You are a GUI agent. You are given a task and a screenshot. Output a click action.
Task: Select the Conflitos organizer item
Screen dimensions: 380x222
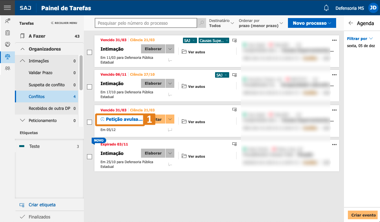point(37,96)
